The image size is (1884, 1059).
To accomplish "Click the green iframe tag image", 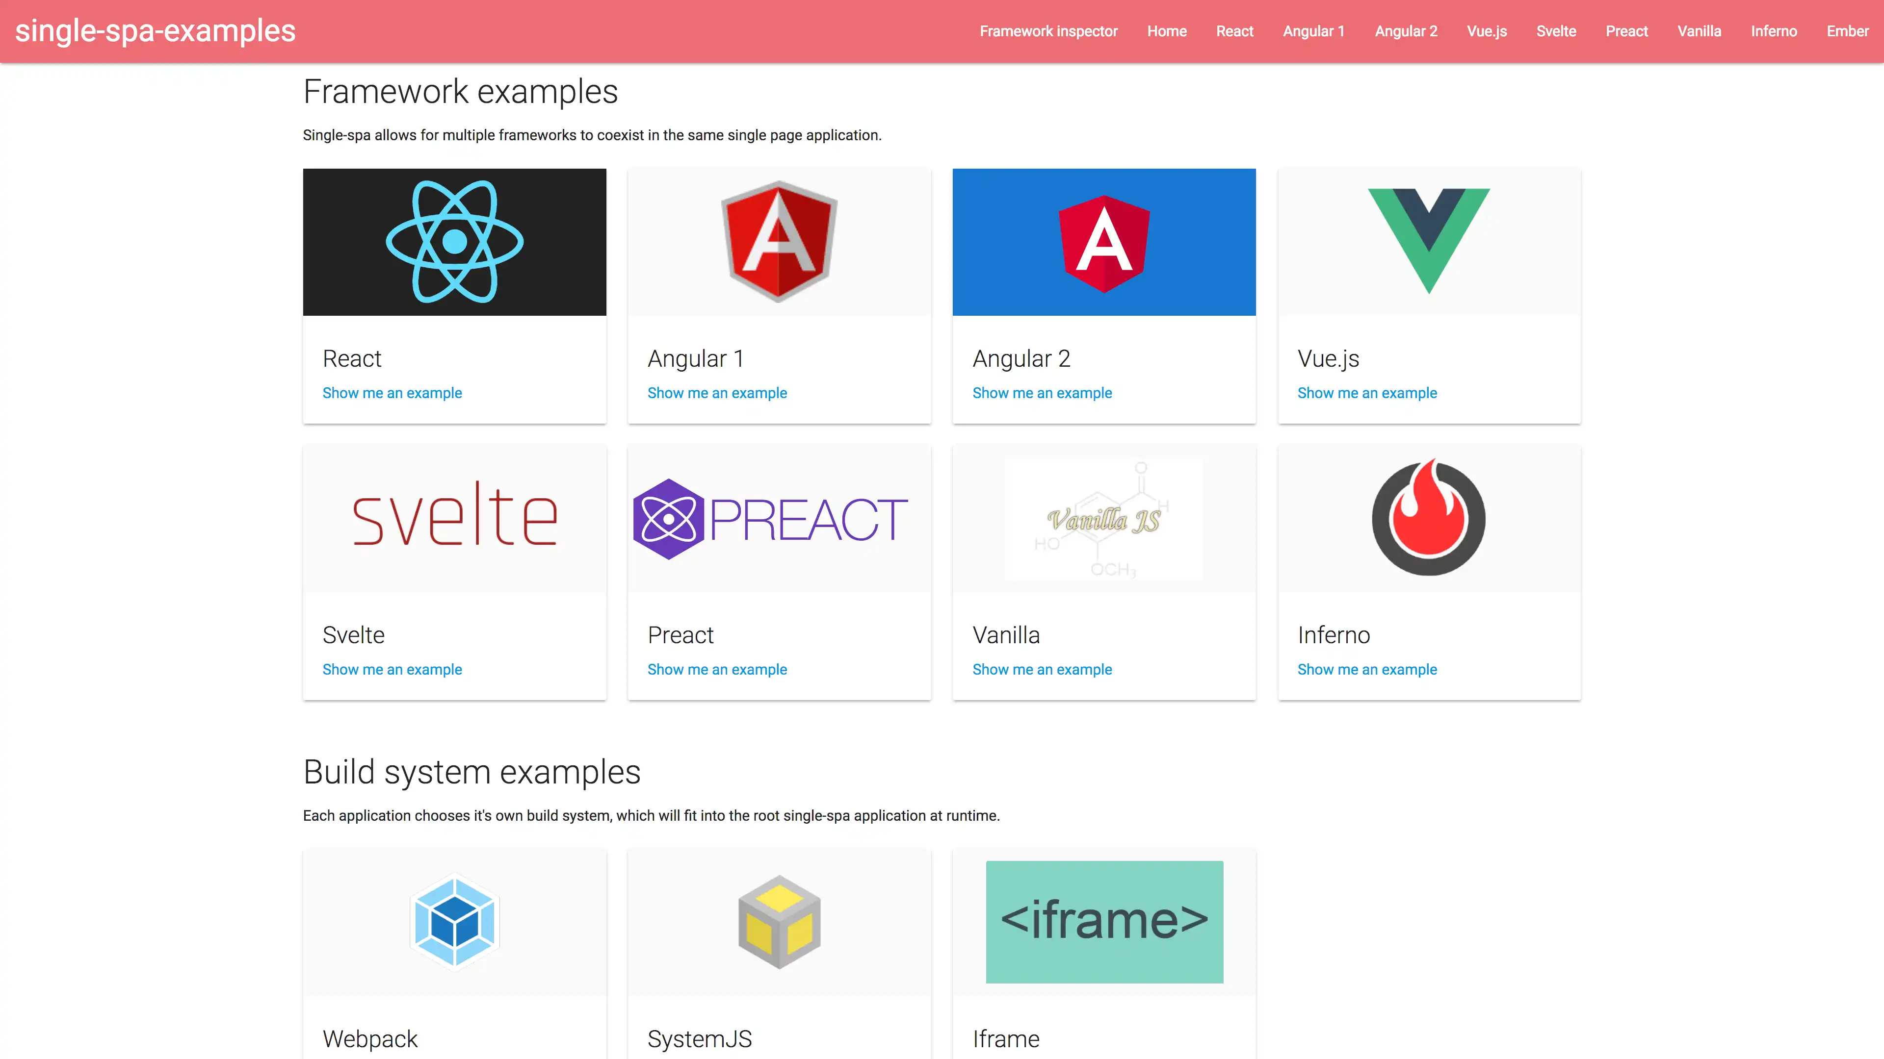I will (x=1104, y=922).
